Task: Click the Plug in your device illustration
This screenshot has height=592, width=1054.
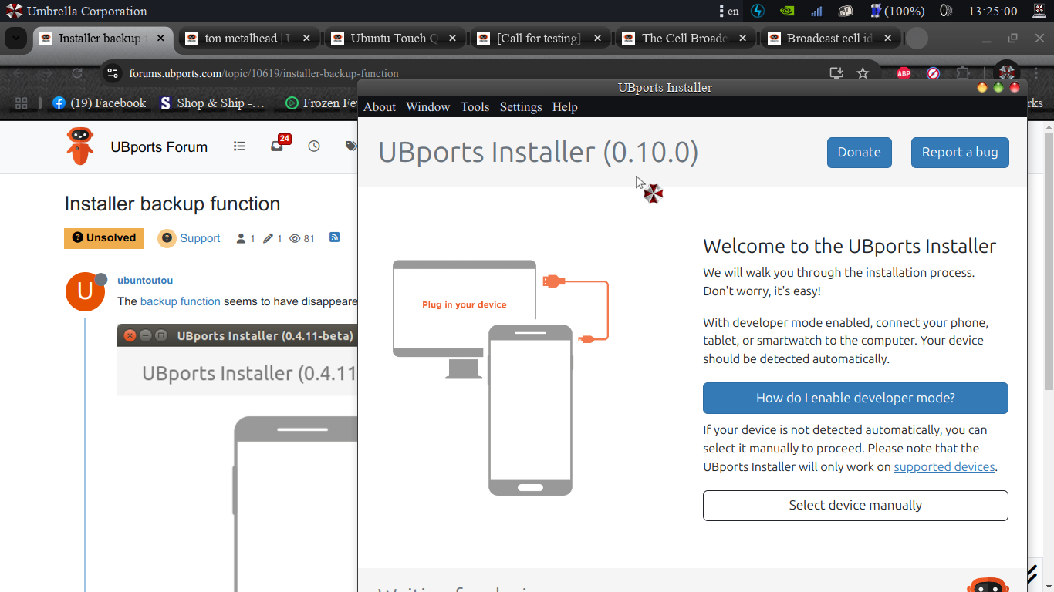Action: pyautogui.click(x=501, y=378)
